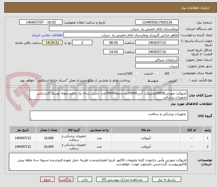Click the buyer notes text area
Screen dimensions: 217x187
click(98, 162)
